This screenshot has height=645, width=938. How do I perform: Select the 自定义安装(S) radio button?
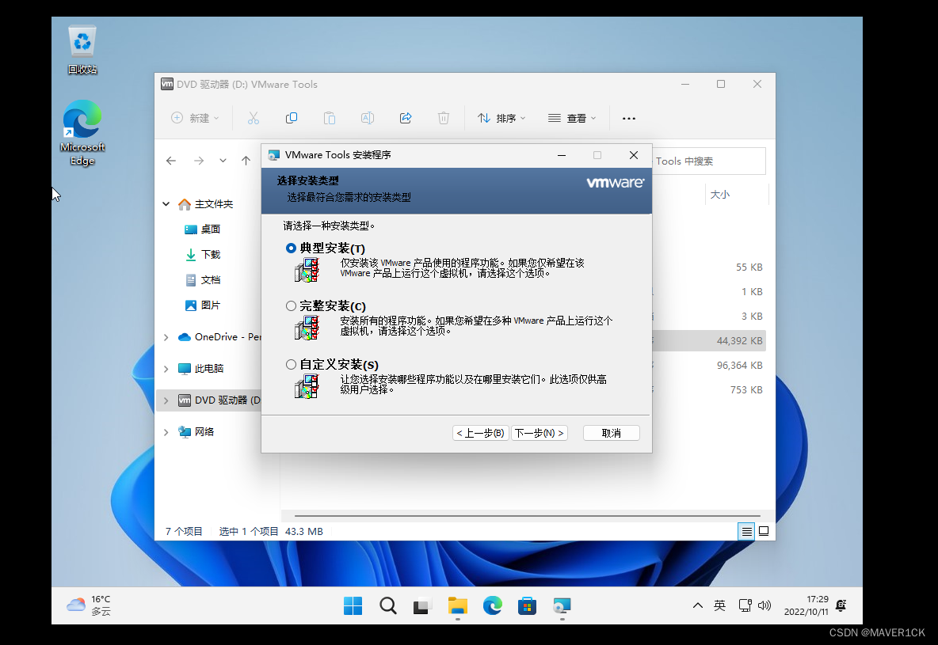pyautogui.click(x=291, y=365)
